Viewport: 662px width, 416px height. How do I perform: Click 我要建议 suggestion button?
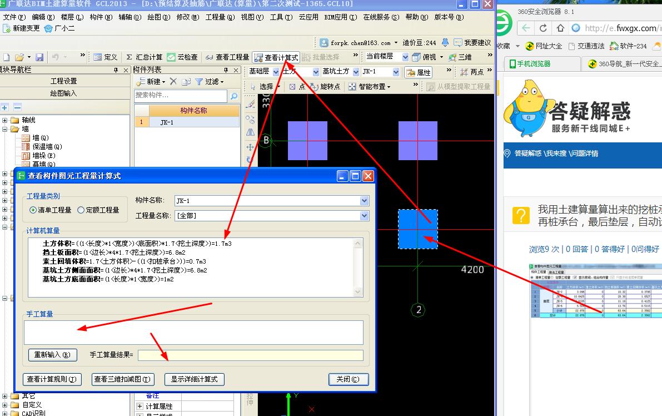[x=472, y=43]
